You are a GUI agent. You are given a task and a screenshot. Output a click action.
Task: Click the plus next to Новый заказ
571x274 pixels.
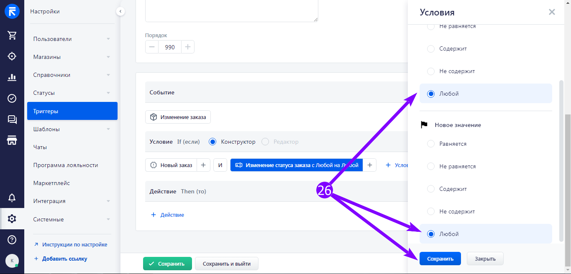[x=203, y=165]
